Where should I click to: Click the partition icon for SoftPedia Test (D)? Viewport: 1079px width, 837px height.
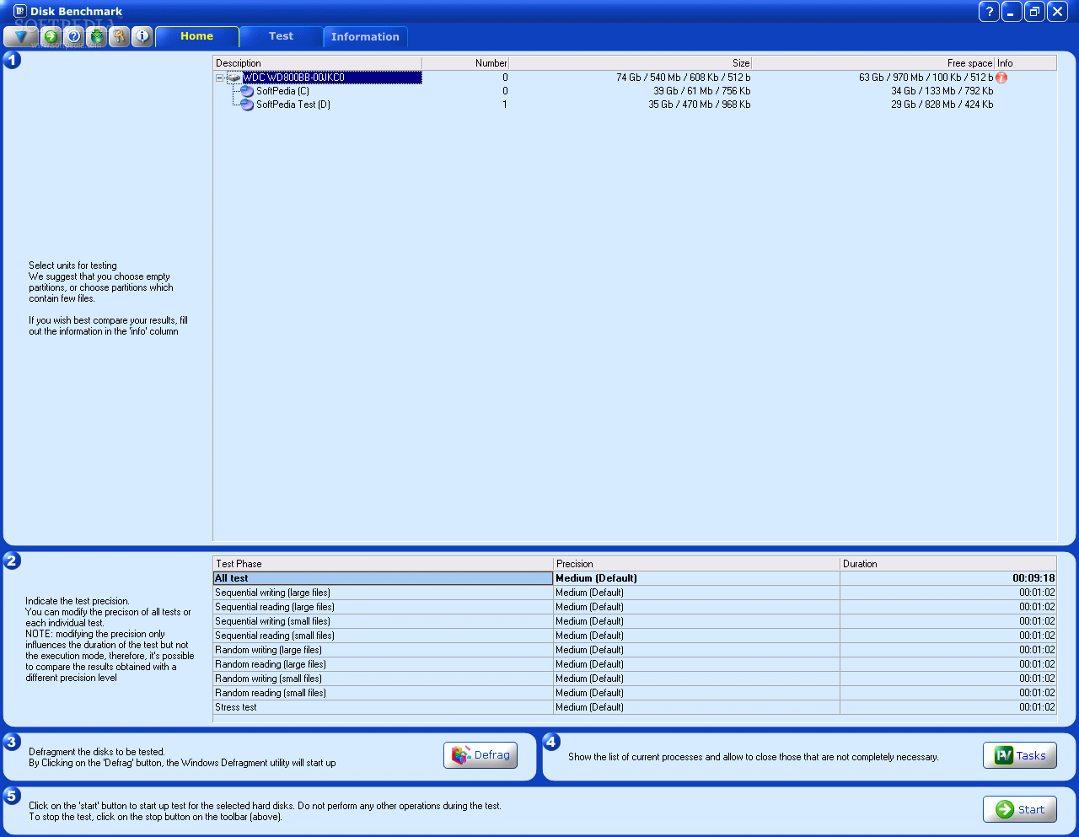pyautogui.click(x=247, y=105)
